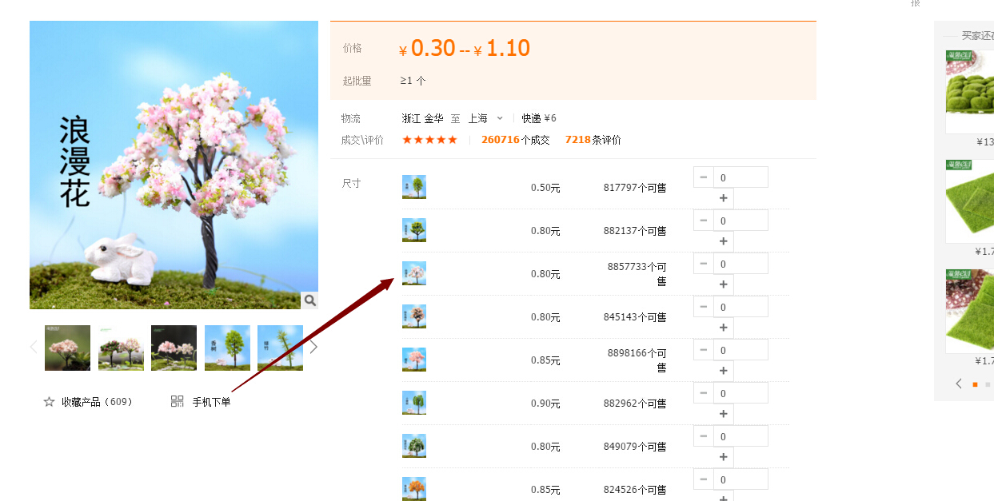Select the first thumbnail in gallery
994x501 pixels.
(68, 348)
